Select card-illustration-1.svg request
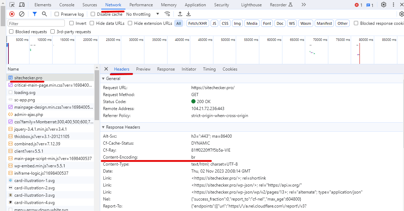Viewport: 404px width, 211px height. 50,180
